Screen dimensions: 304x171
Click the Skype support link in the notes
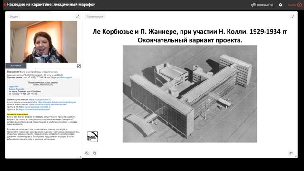(65, 77)
